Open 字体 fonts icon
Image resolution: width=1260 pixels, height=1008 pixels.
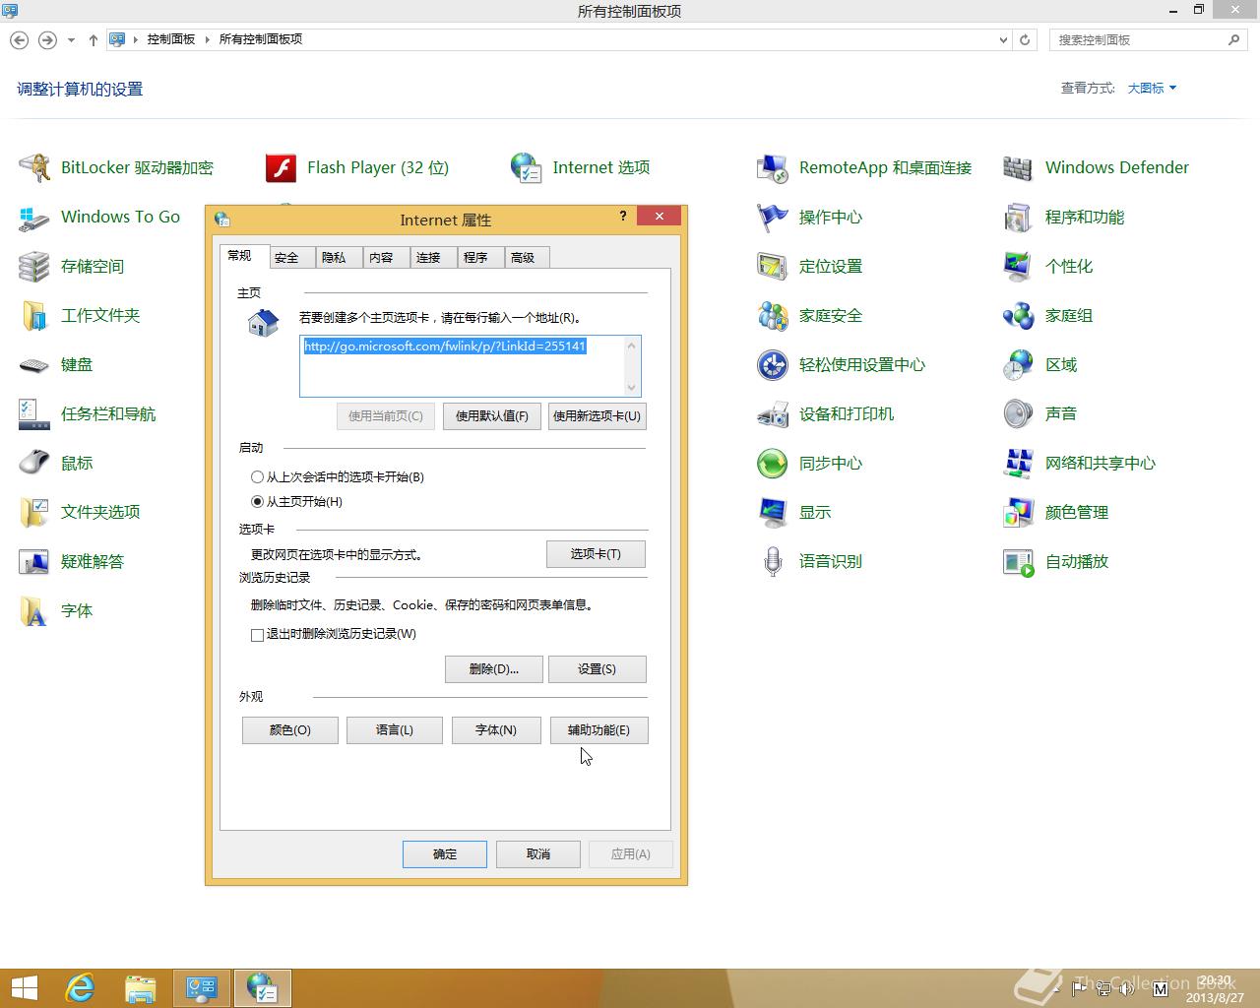(34, 611)
